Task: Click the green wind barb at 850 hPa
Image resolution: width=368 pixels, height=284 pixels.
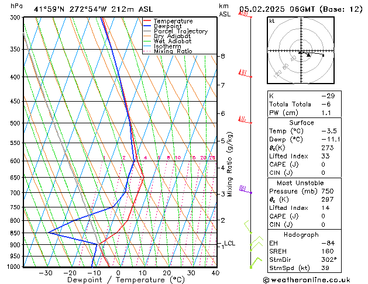Action: pyautogui.click(x=247, y=227)
